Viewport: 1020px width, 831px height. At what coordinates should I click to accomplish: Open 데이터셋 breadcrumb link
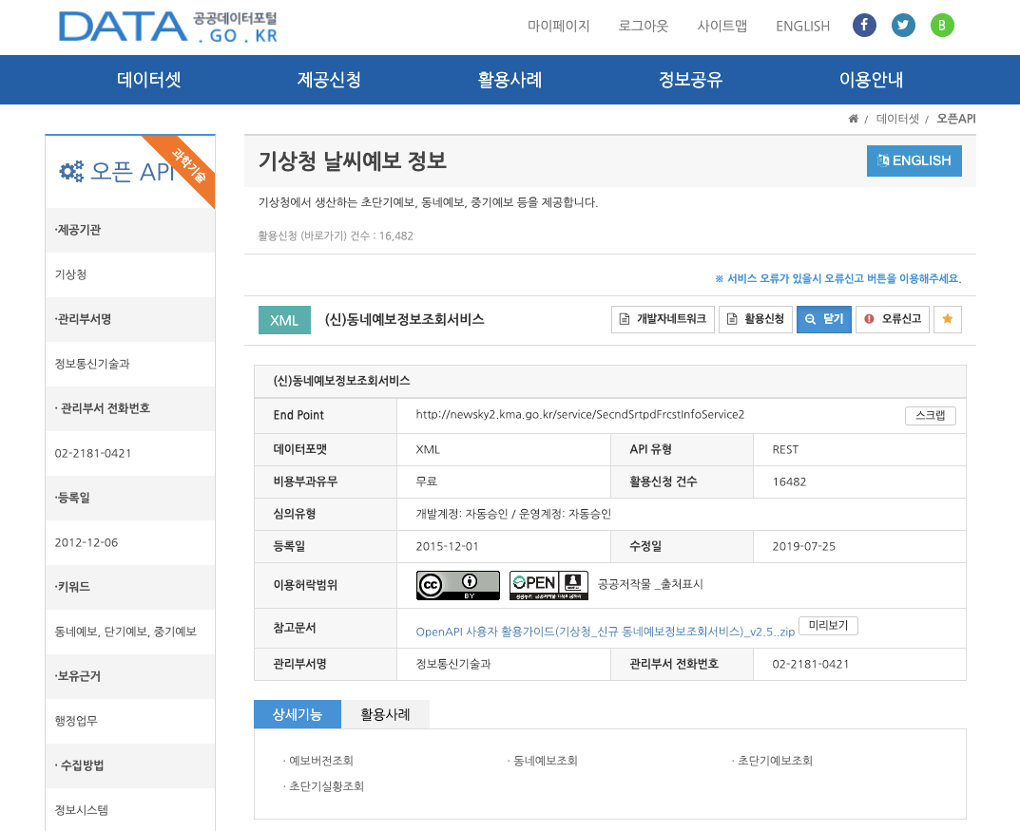[897, 119]
